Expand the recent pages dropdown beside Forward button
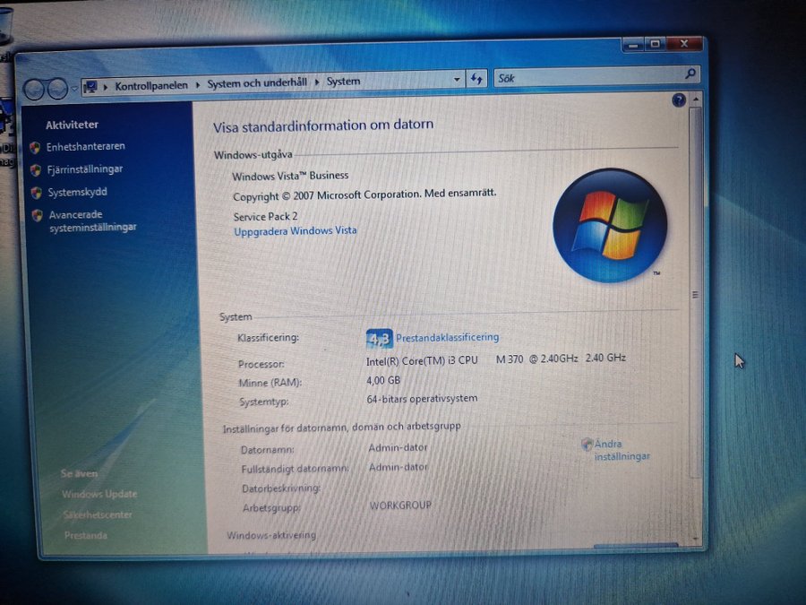The height and width of the screenshot is (605, 806). point(74,89)
